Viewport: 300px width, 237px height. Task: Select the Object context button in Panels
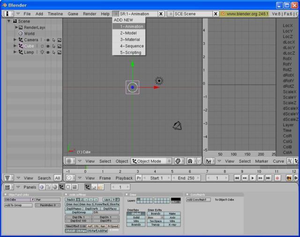click(x=61, y=187)
